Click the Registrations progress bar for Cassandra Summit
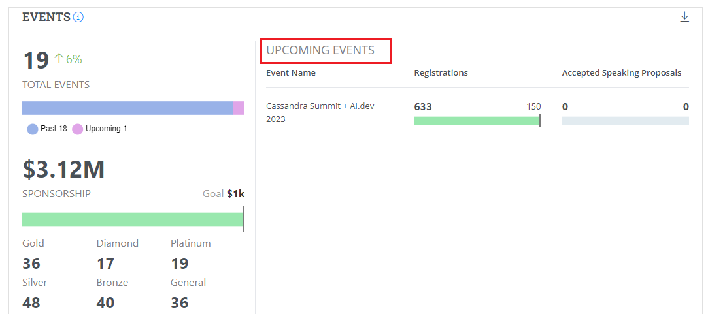The image size is (708, 314). pos(477,121)
